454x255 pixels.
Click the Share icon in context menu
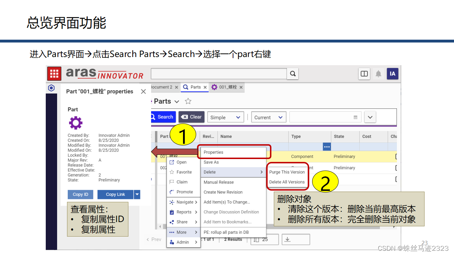[x=172, y=222]
